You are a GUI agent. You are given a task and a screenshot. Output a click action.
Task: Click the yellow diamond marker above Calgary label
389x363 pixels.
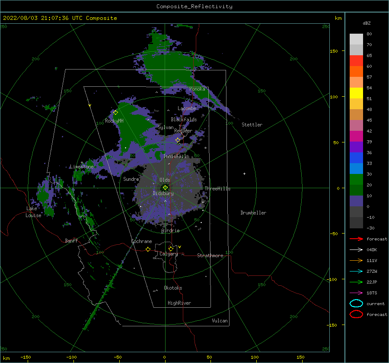[x=171, y=249]
